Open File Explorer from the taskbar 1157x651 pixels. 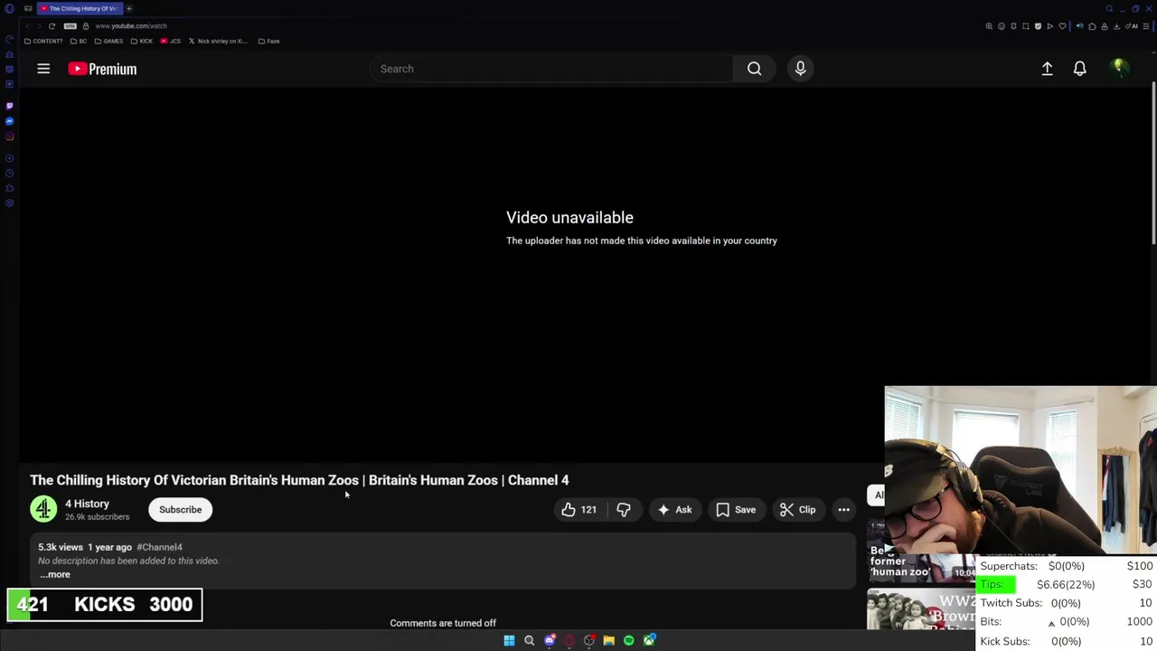click(608, 640)
